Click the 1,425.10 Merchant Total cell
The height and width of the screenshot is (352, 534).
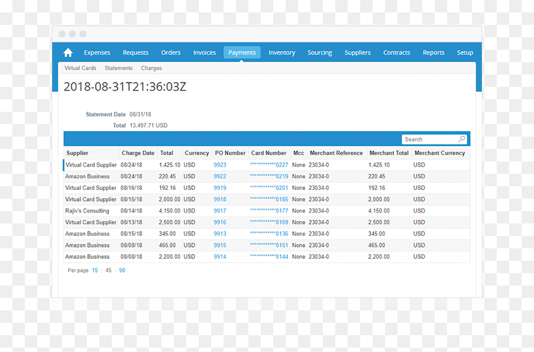click(x=379, y=165)
